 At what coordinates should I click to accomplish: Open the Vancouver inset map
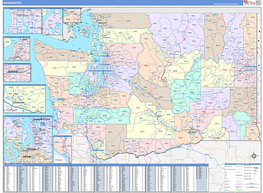click(x=25, y=98)
